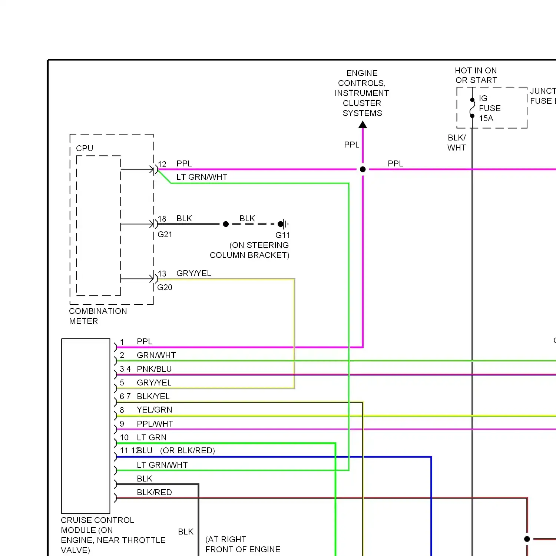Click the BLK label on cruise module connector
This screenshot has width=556, height=556.
(x=145, y=479)
